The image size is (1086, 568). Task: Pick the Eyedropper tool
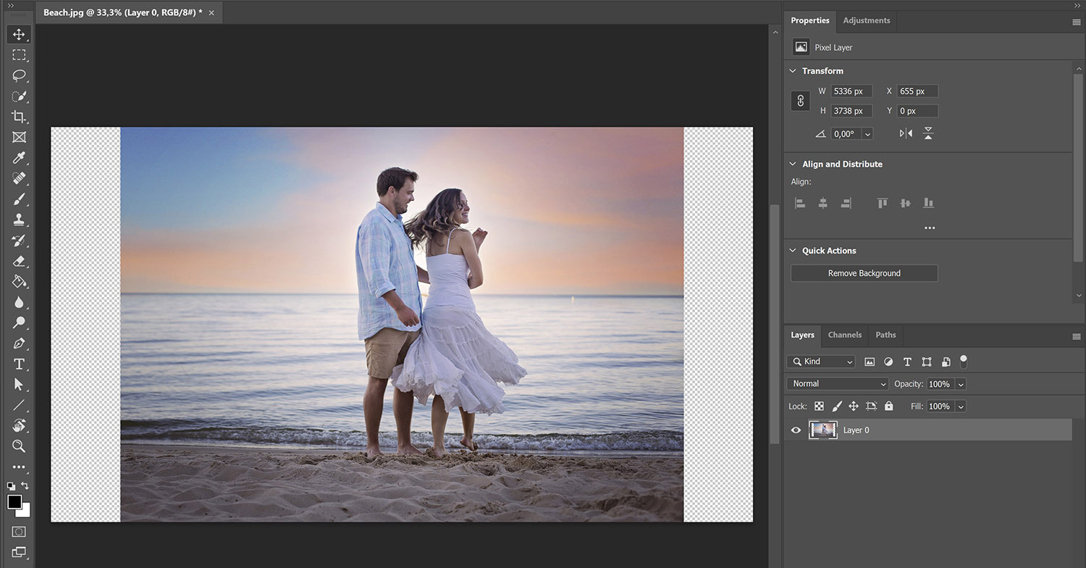point(19,158)
